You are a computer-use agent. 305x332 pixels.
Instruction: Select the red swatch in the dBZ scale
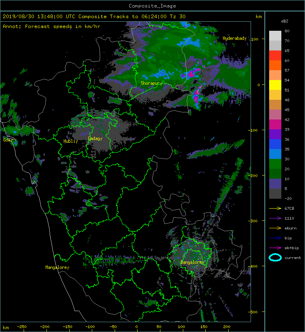(275, 56)
